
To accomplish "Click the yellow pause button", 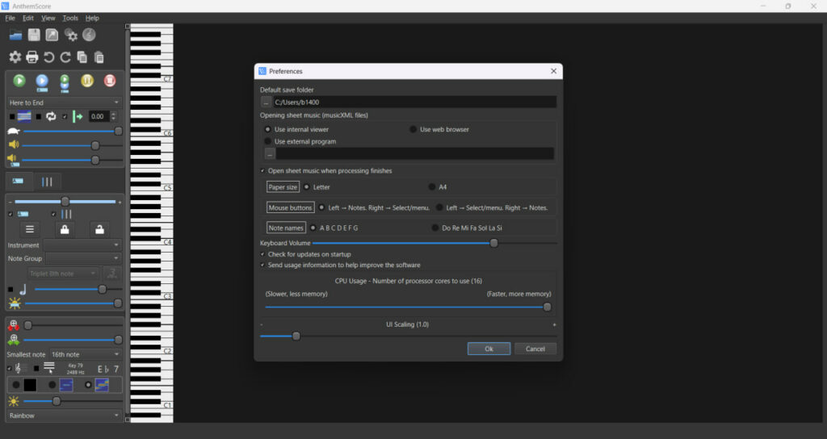I will pos(87,81).
